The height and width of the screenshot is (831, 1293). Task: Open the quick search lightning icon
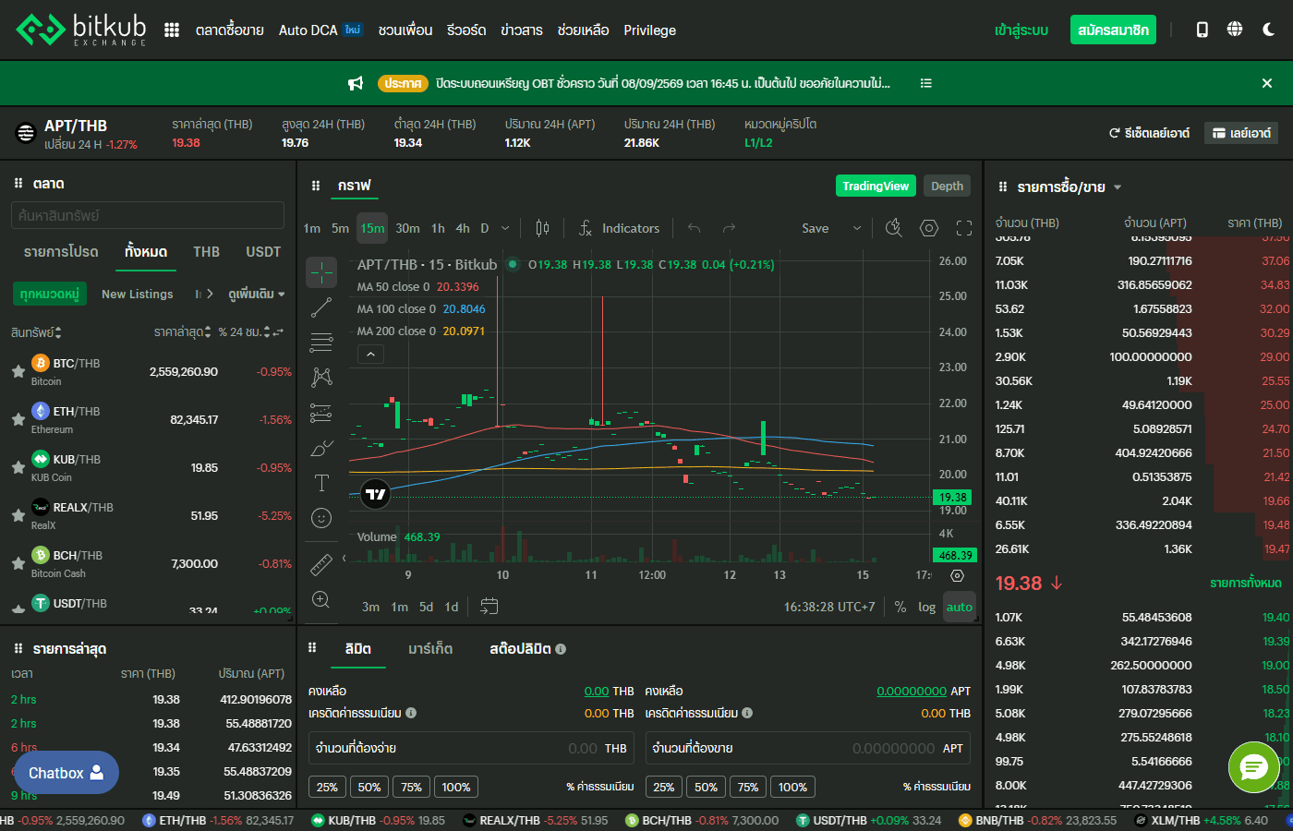tap(893, 228)
